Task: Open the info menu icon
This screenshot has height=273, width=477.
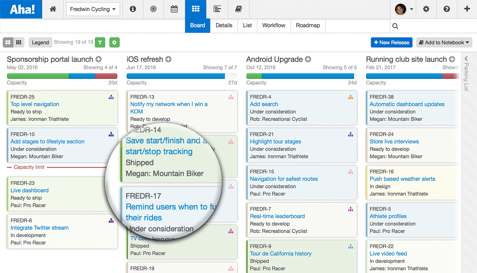Action: click(x=133, y=9)
